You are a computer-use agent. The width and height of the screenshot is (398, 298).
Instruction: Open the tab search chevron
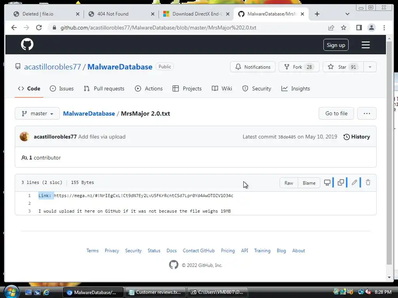(x=347, y=14)
